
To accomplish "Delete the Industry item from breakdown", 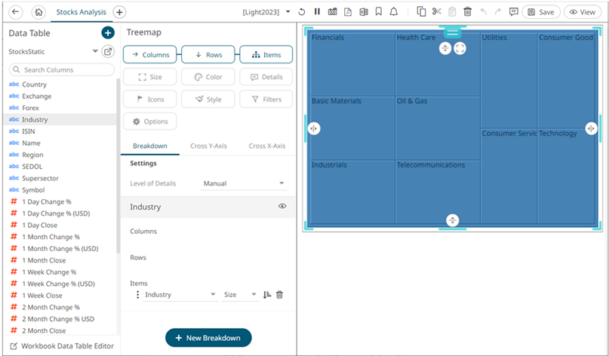I will (x=279, y=295).
